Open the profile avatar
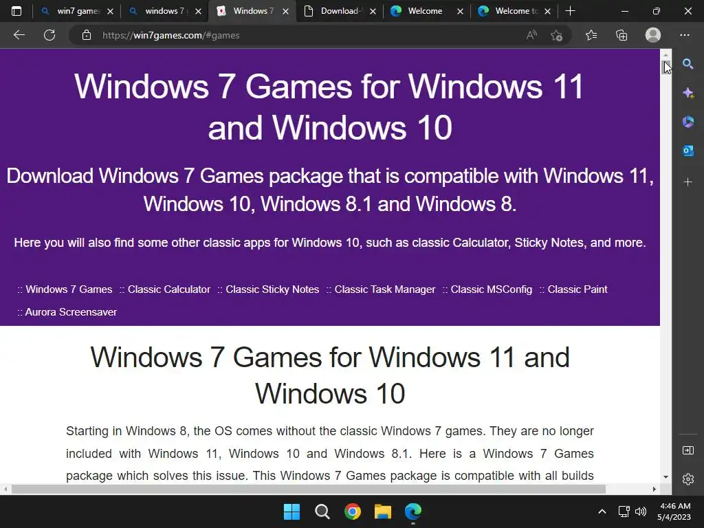This screenshot has width=704, height=528. (x=653, y=35)
